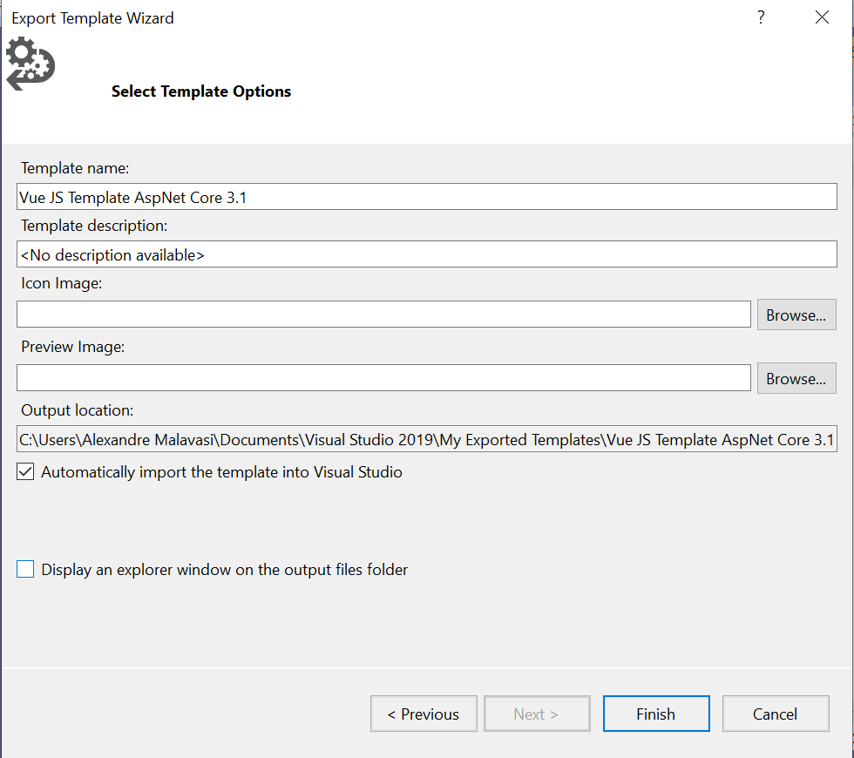Click the Select Template Options heading
854x758 pixels.
[x=201, y=91]
